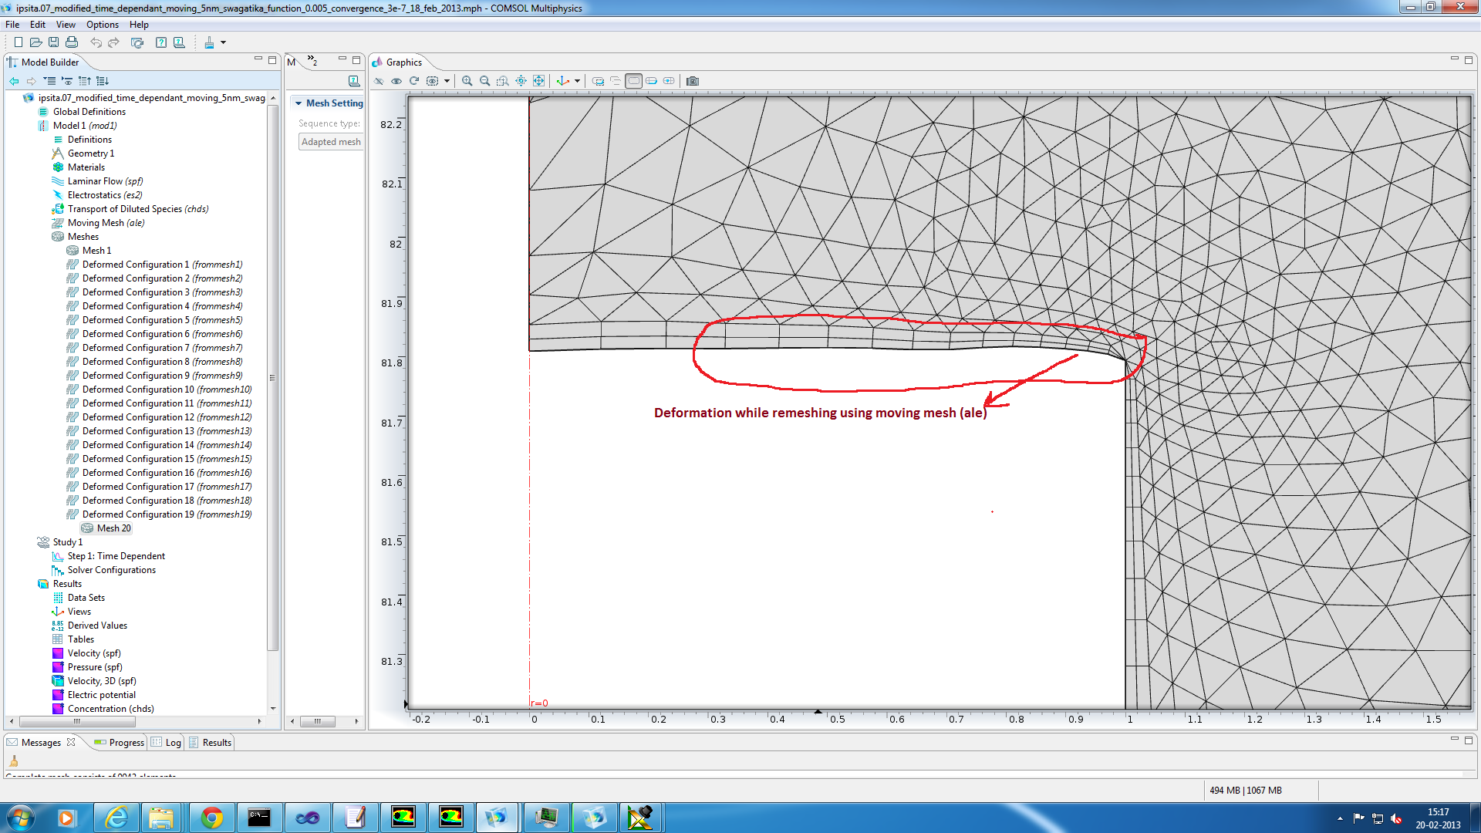Open Google Chrome from the taskbar

(x=211, y=818)
